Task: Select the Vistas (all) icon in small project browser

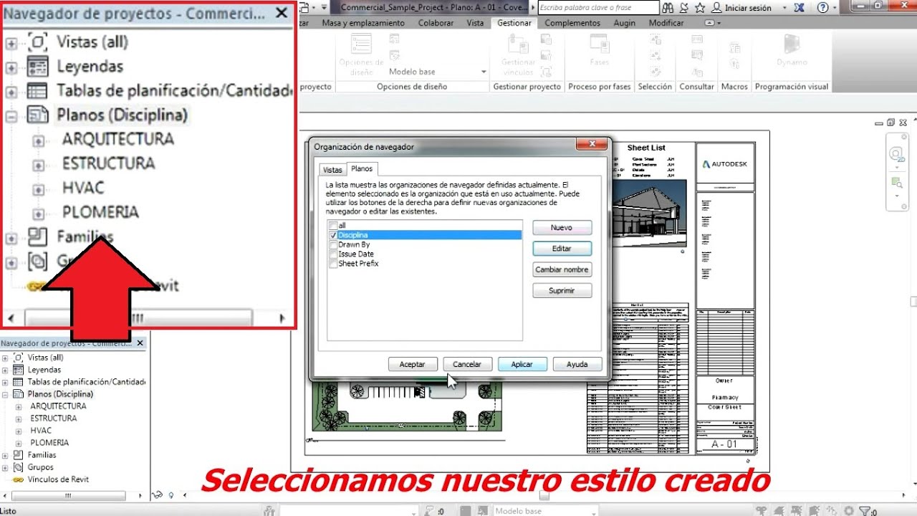Action: [x=19, y=358]
